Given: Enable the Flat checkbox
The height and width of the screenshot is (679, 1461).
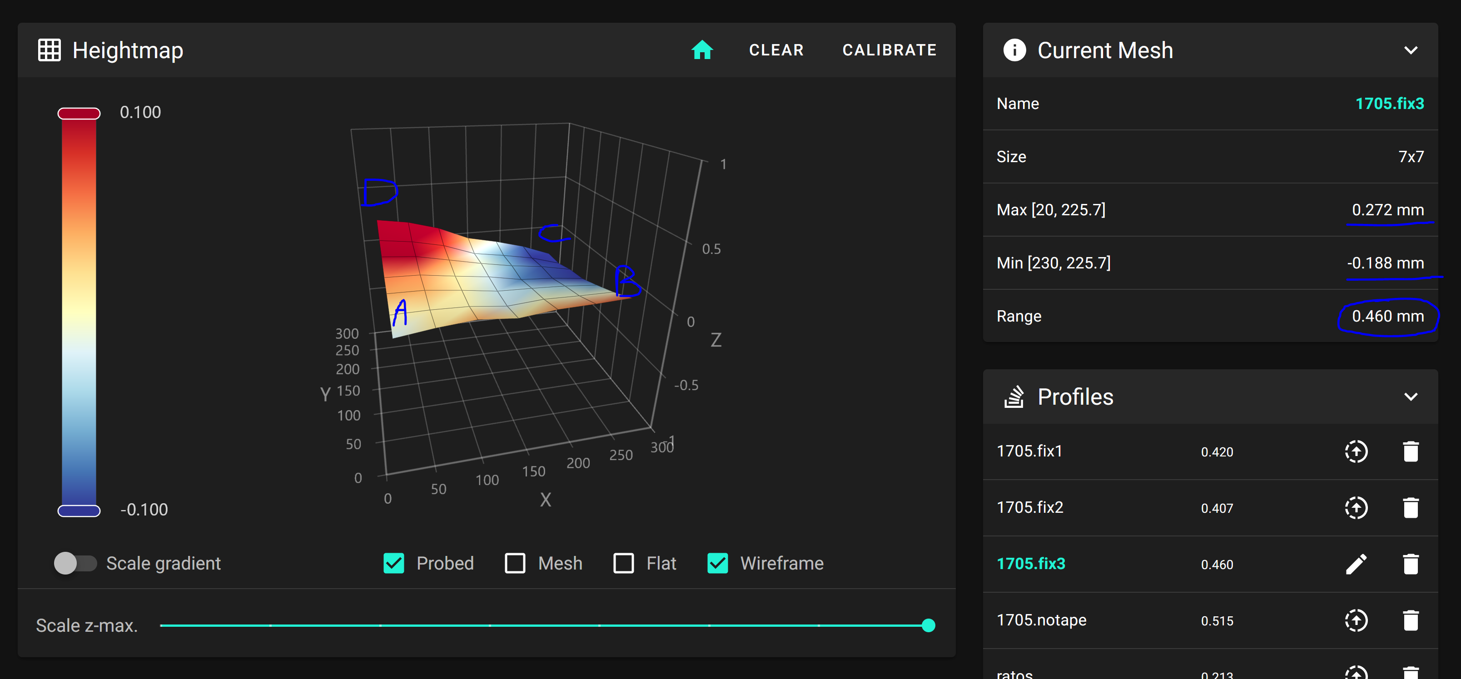Looking at the screenshot, I should pos(623,563).
